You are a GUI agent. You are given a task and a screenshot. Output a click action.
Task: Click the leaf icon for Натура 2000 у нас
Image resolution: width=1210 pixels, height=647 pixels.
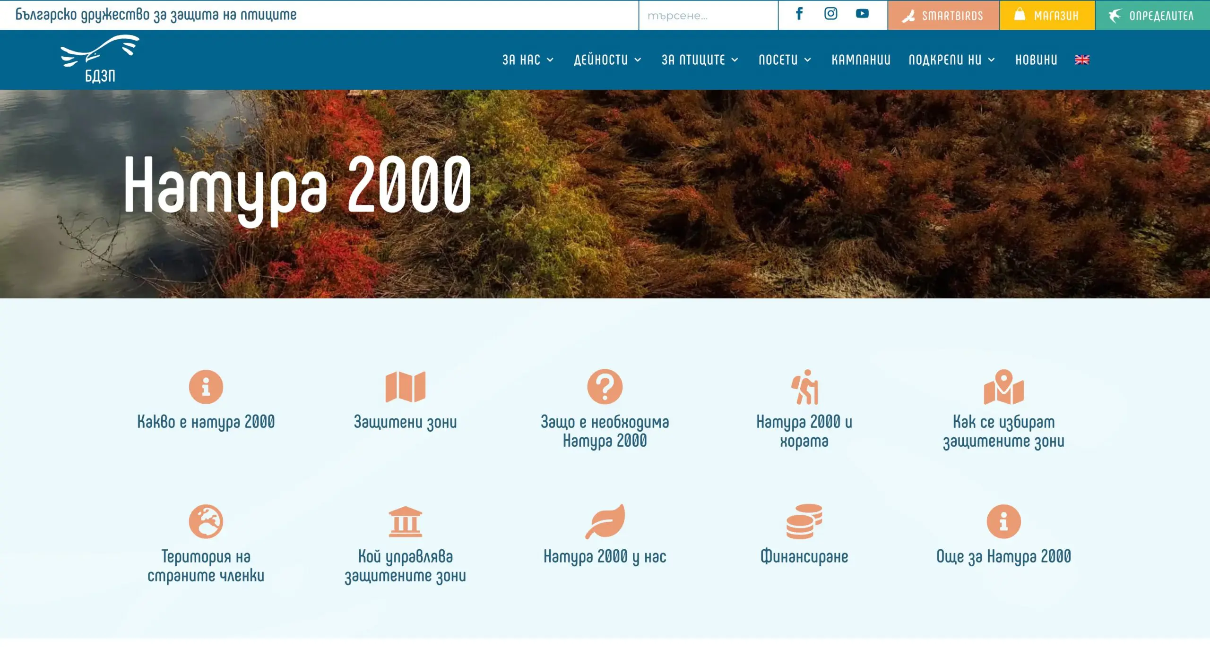point(605,521)
